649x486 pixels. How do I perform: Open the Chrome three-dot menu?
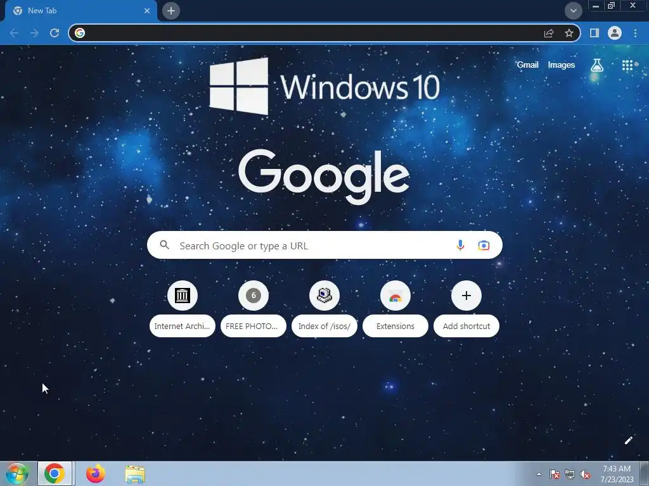click(635, 33)
